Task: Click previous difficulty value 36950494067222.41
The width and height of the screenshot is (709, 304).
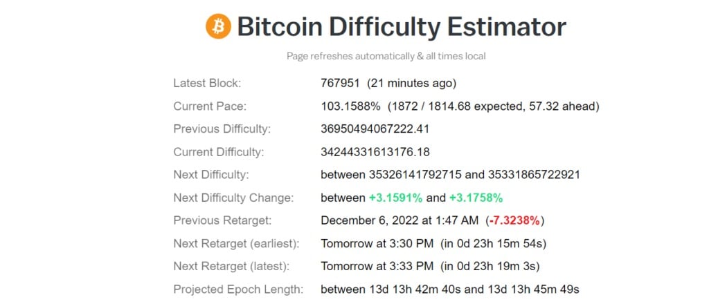Action: [x=375, y=129]
